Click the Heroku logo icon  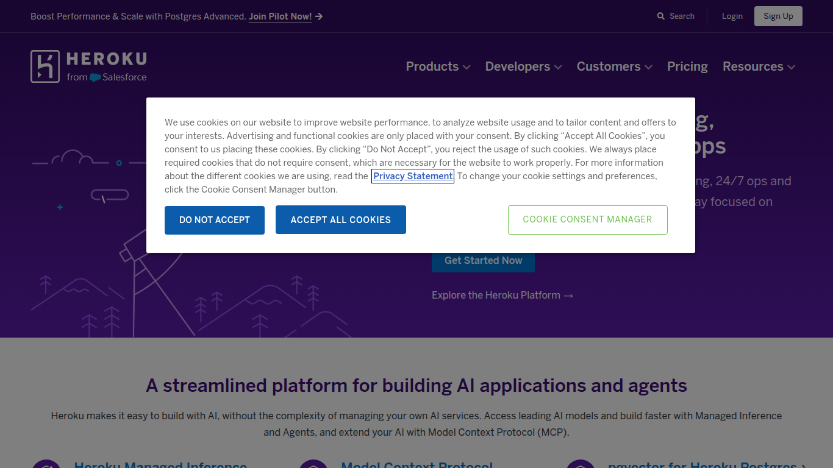45,66
